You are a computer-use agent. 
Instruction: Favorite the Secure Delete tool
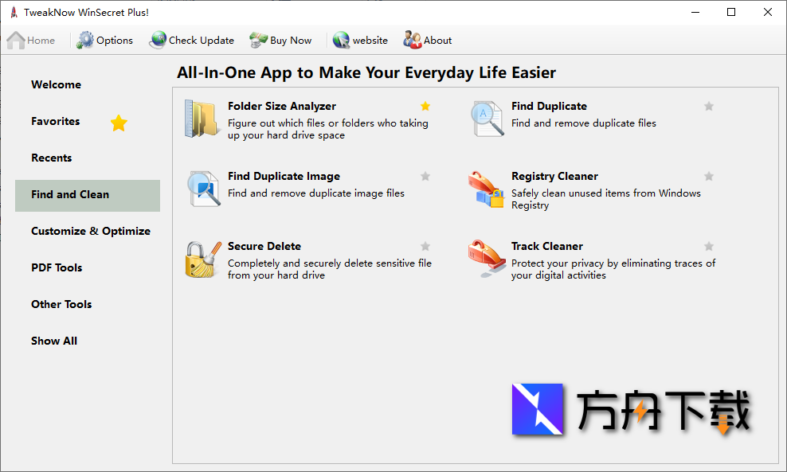click(425, 246)
